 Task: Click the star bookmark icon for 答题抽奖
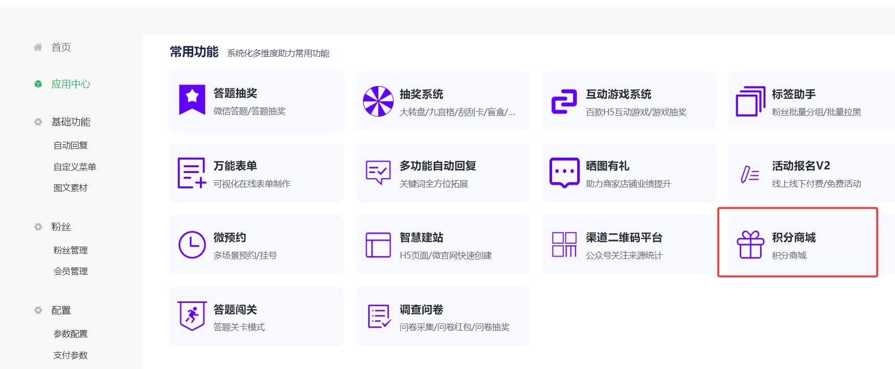192,100
